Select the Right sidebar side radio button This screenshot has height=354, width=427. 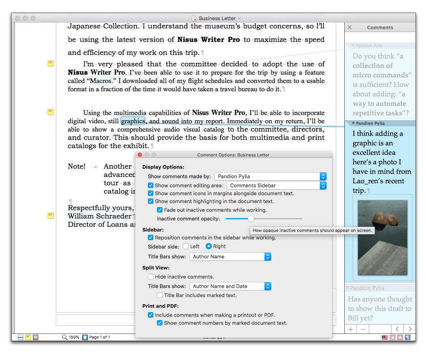(209, 246)
